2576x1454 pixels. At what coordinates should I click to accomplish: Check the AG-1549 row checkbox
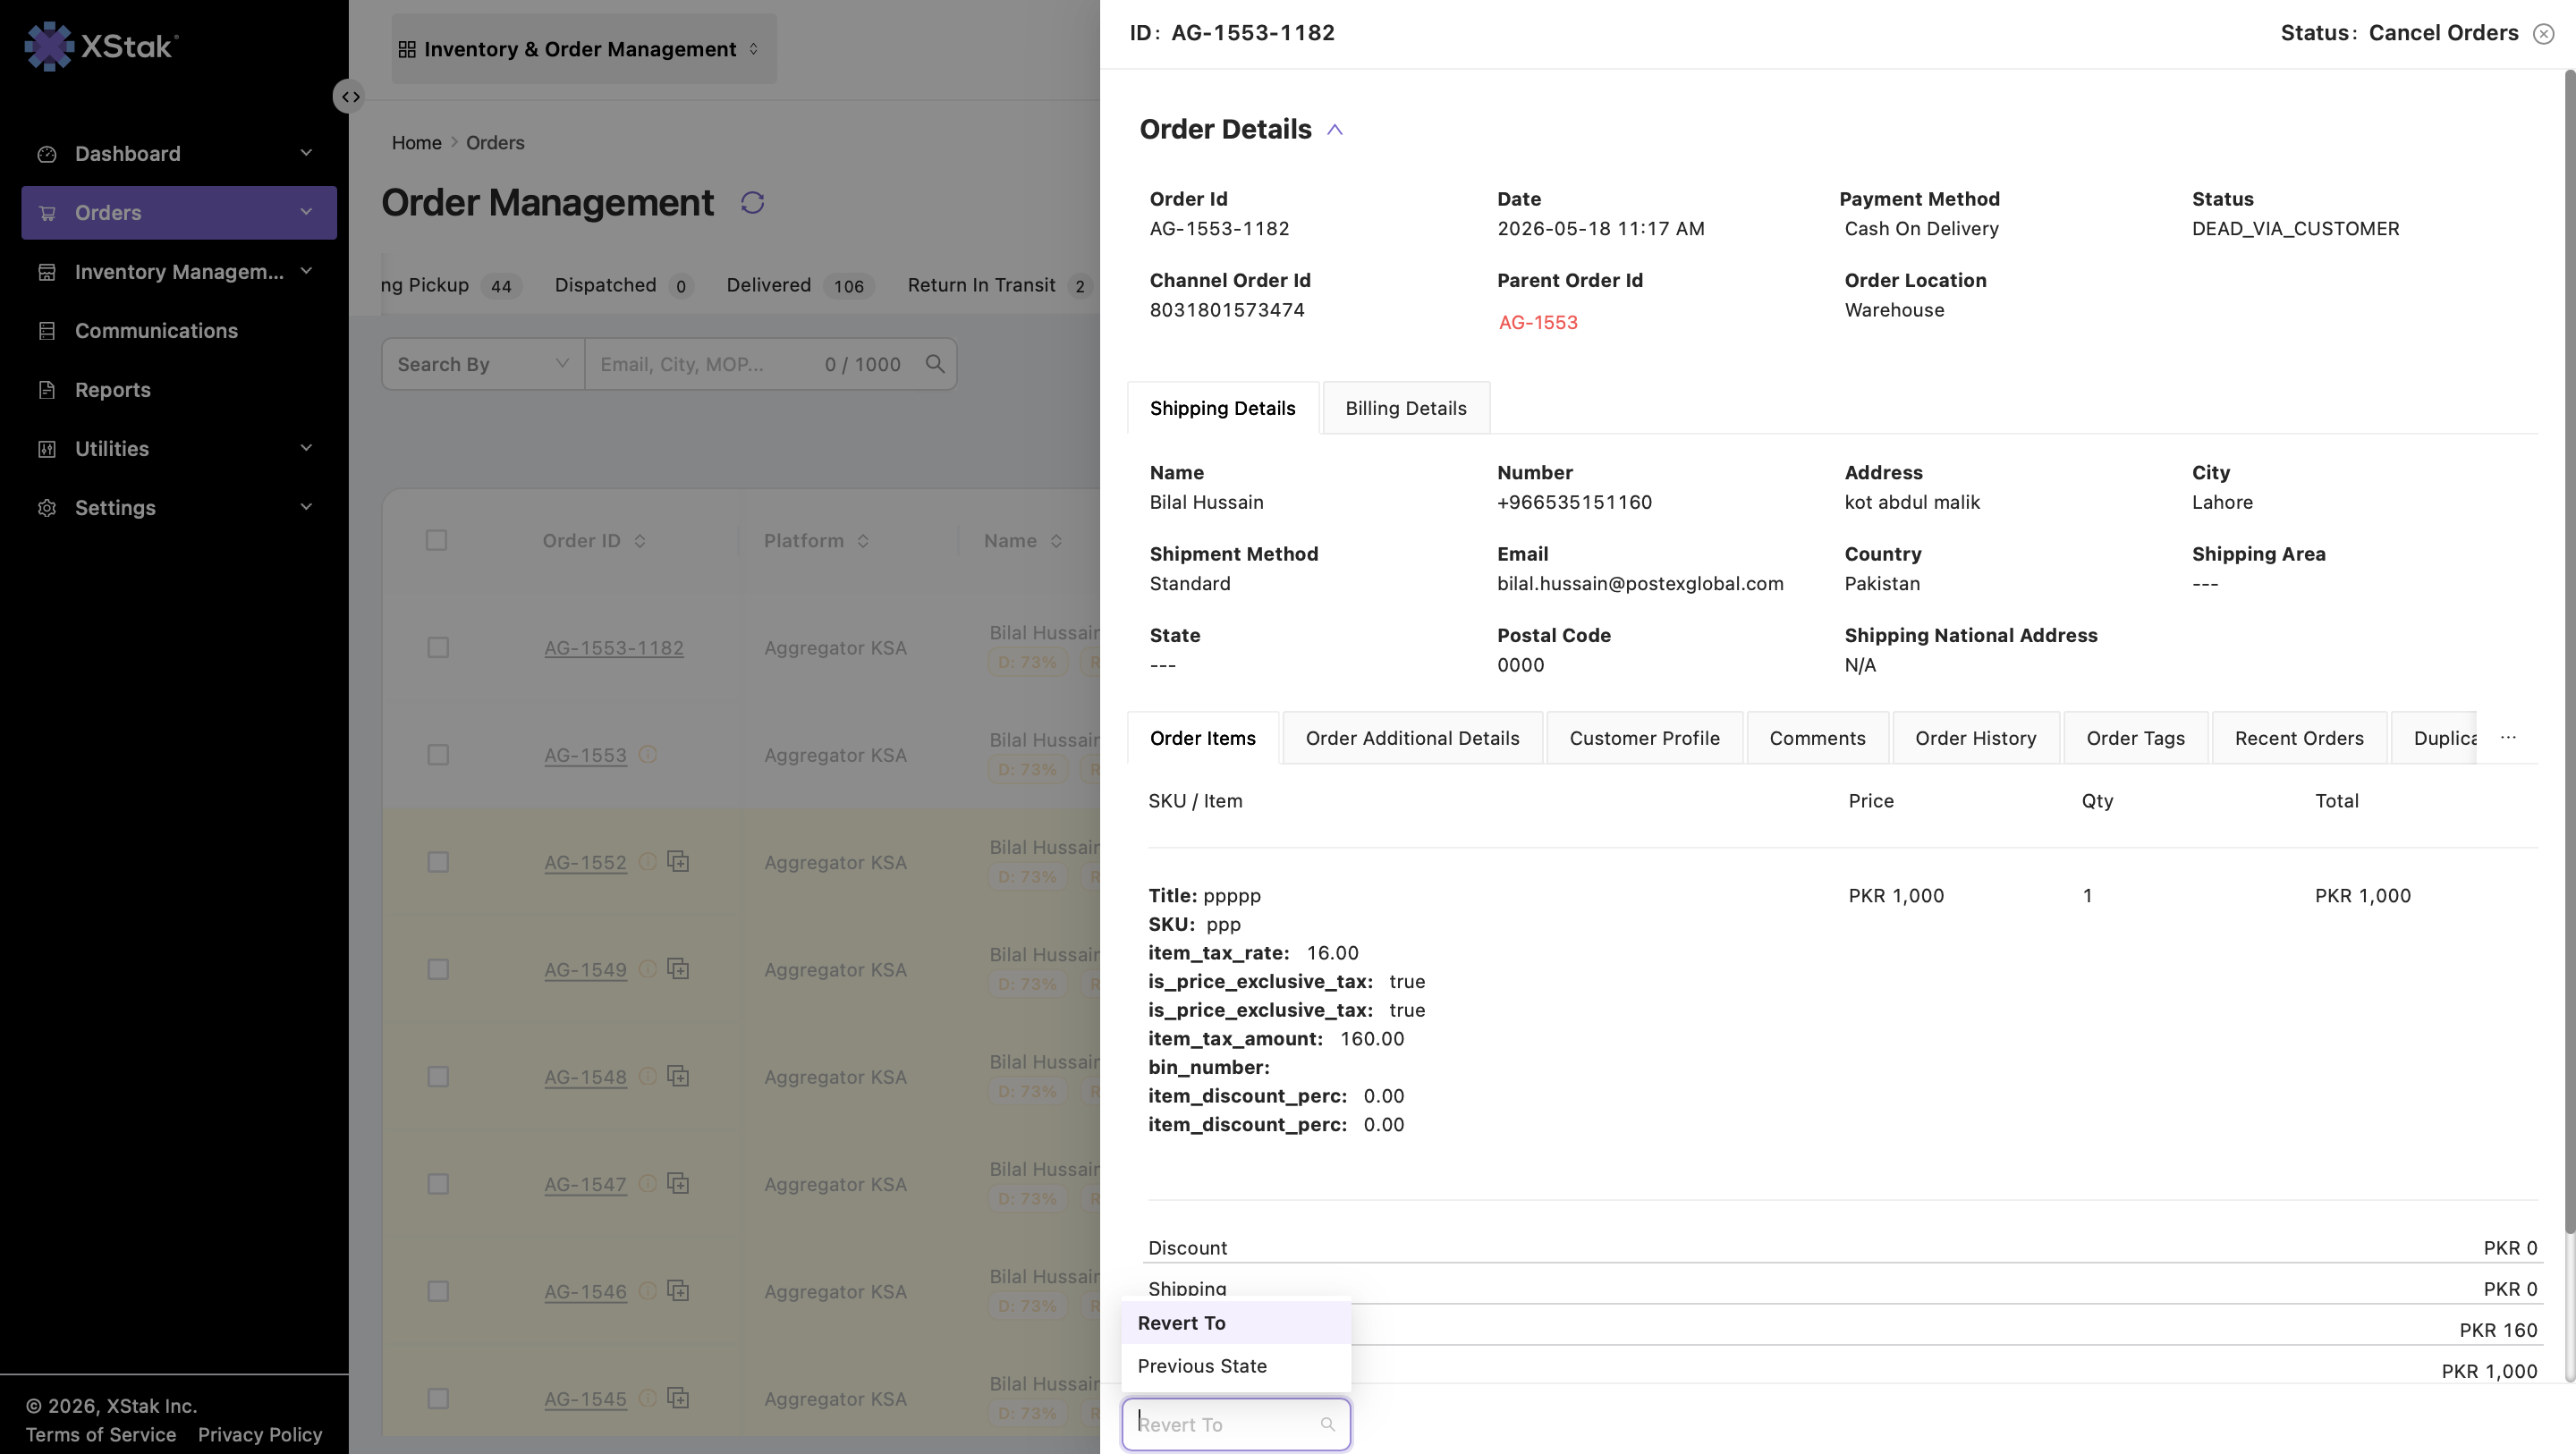coord(438,969)
